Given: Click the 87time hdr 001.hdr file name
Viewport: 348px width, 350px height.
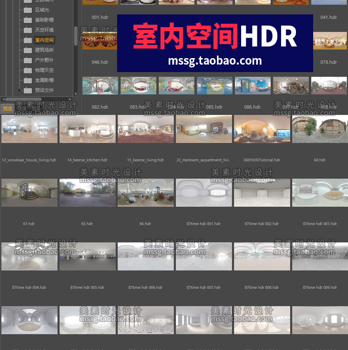Looking at the screenshot, I should 204,224.
